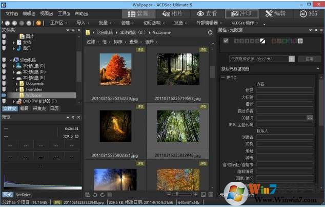Assign the blue color label swatch
Viewport: 325px width, 207px height.
pos(289,41)
